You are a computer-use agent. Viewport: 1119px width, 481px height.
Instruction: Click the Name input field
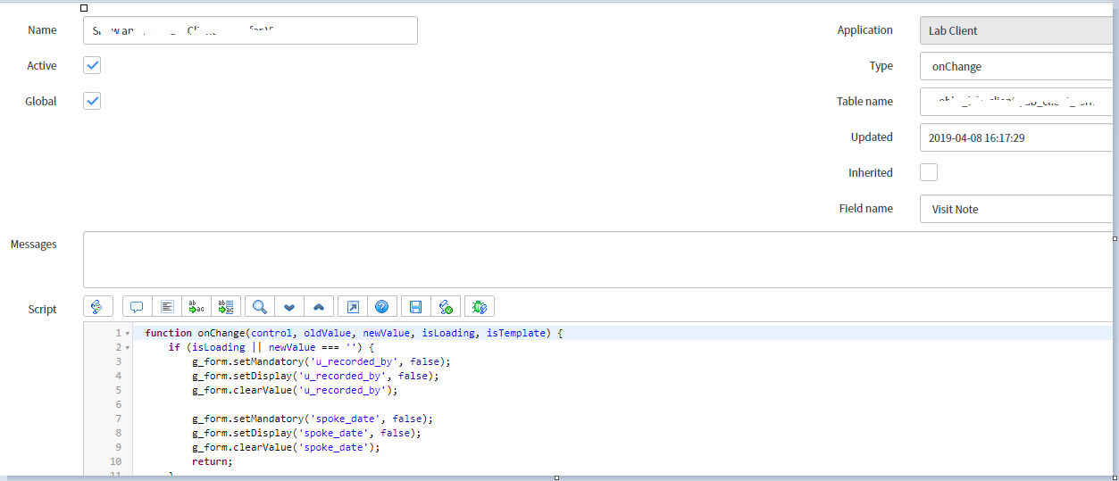pyautogui.click(x=250, y=30)
